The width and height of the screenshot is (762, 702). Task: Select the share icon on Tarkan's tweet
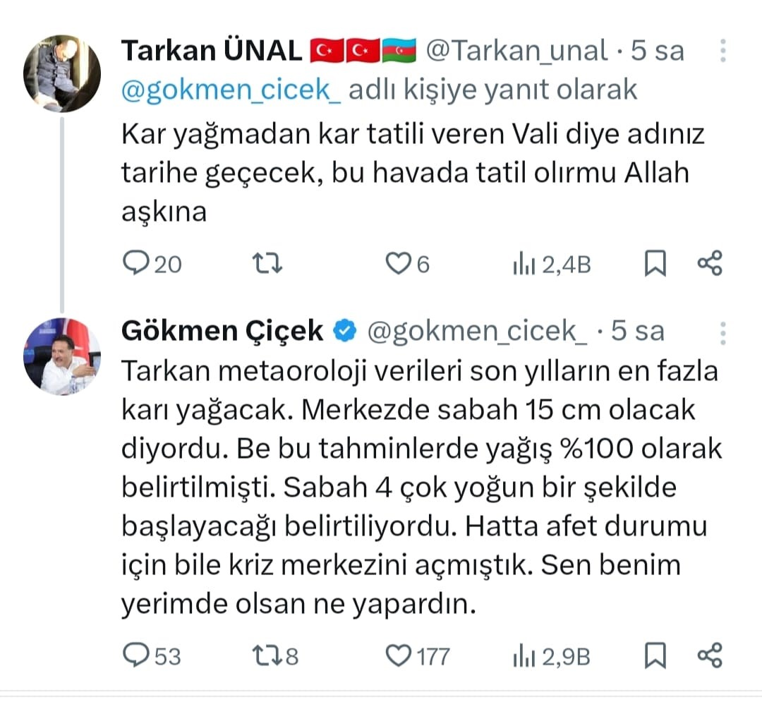point(710,263)
